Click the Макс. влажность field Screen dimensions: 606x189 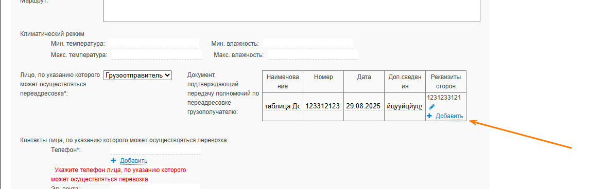tap(314, 55)
